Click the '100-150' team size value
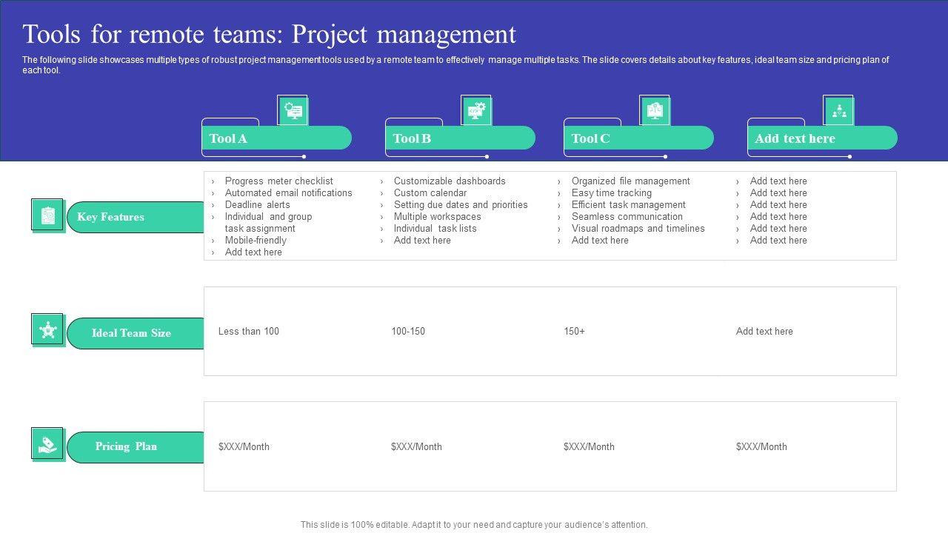948x533 pixels. [408, 331]
